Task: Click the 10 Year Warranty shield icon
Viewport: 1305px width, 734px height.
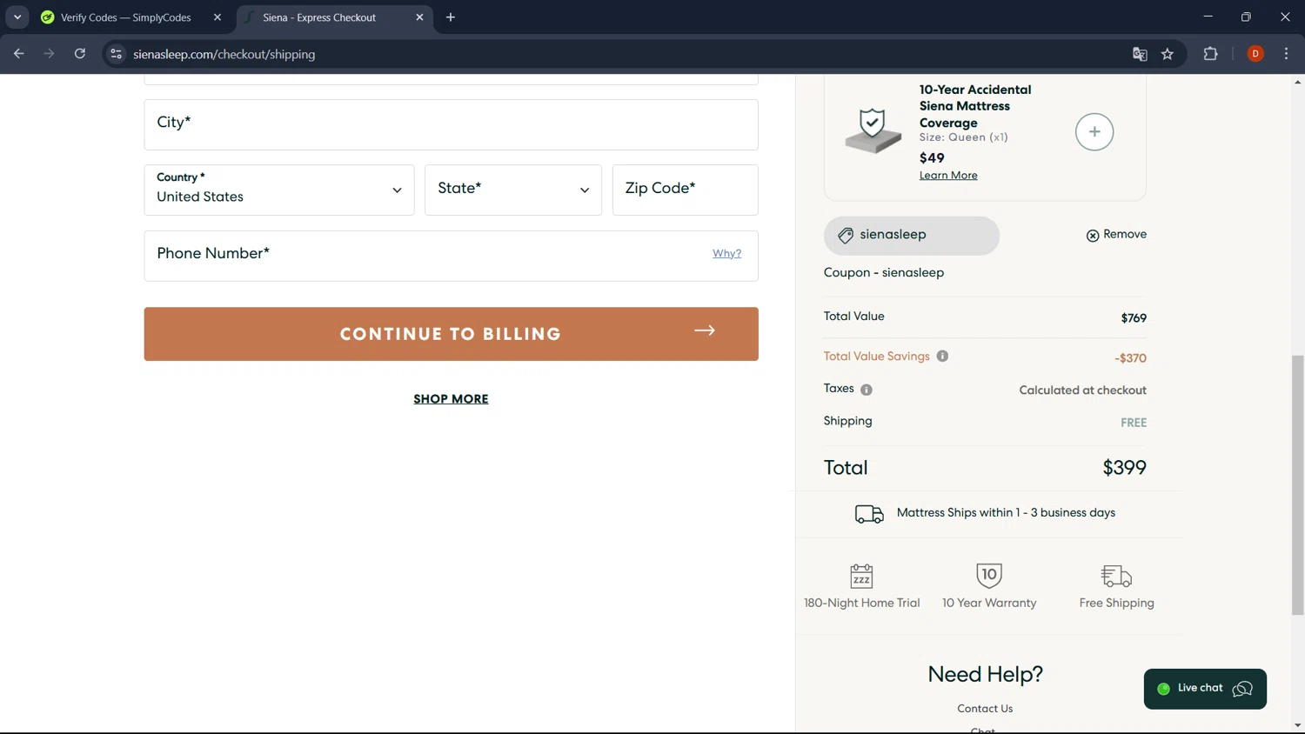Action: pos(989,575)
